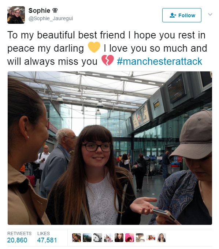Open the tweet options chevron dropdown

click(x=210, y=14)
